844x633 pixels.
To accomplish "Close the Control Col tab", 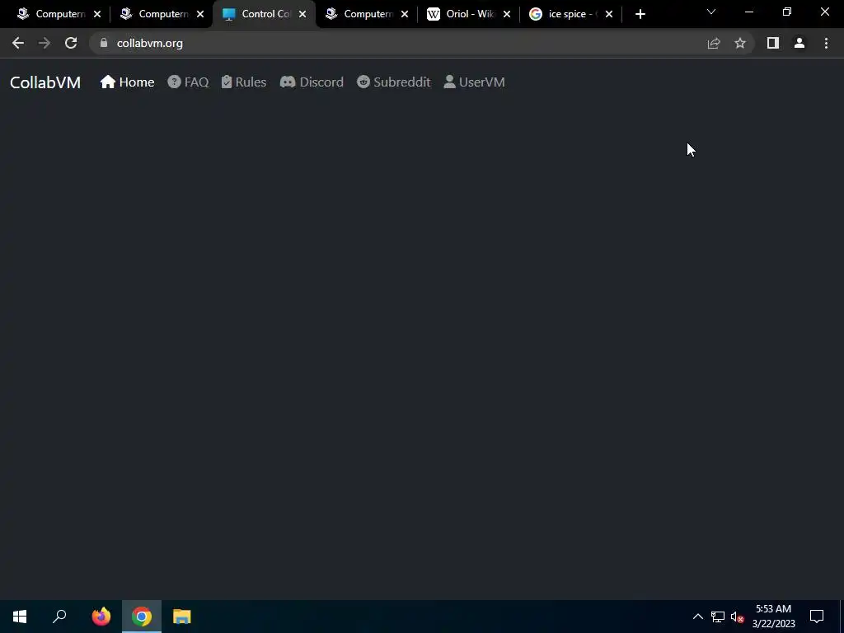I will (x=302, y=15).
